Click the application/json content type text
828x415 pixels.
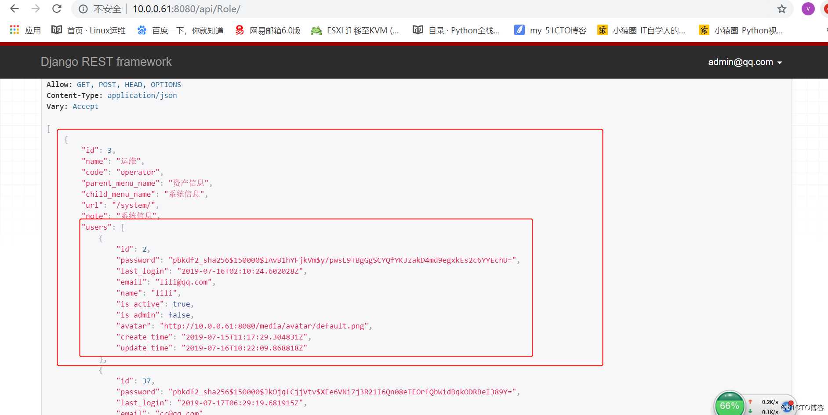(x=142, y=95)
